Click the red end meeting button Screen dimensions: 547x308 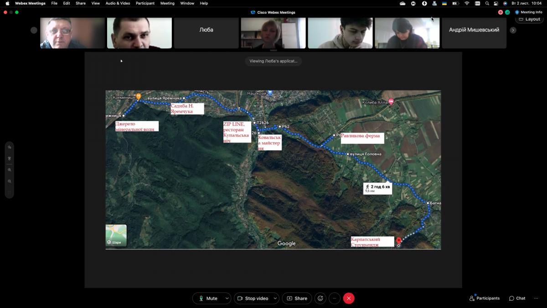(x=349, y=298)
